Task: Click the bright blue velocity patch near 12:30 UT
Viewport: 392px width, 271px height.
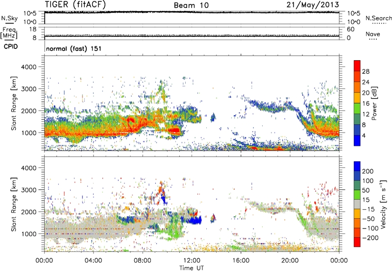Action: click(195, 221)
